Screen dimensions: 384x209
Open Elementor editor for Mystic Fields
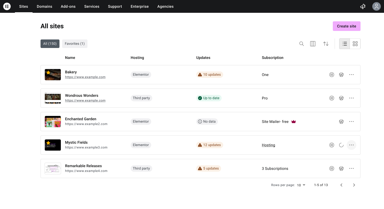pyautogui.click(x=332, y=145)
